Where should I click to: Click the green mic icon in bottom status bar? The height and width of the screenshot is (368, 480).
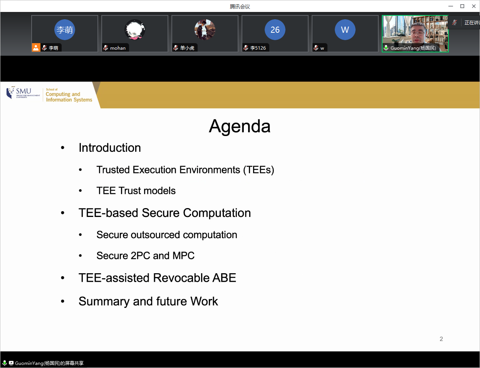tap(5, 363)
